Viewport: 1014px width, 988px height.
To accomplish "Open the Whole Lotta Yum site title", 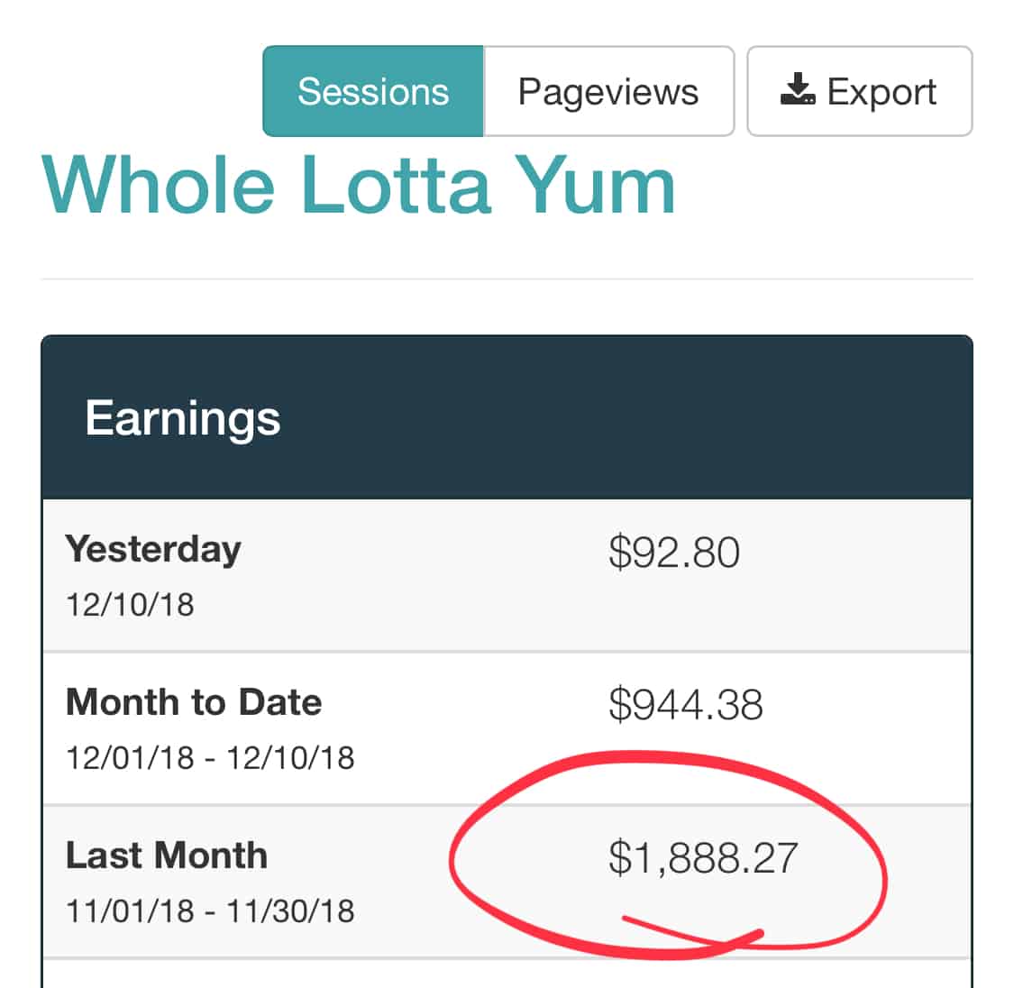I will pyautogui.click(x=359, y=185).
